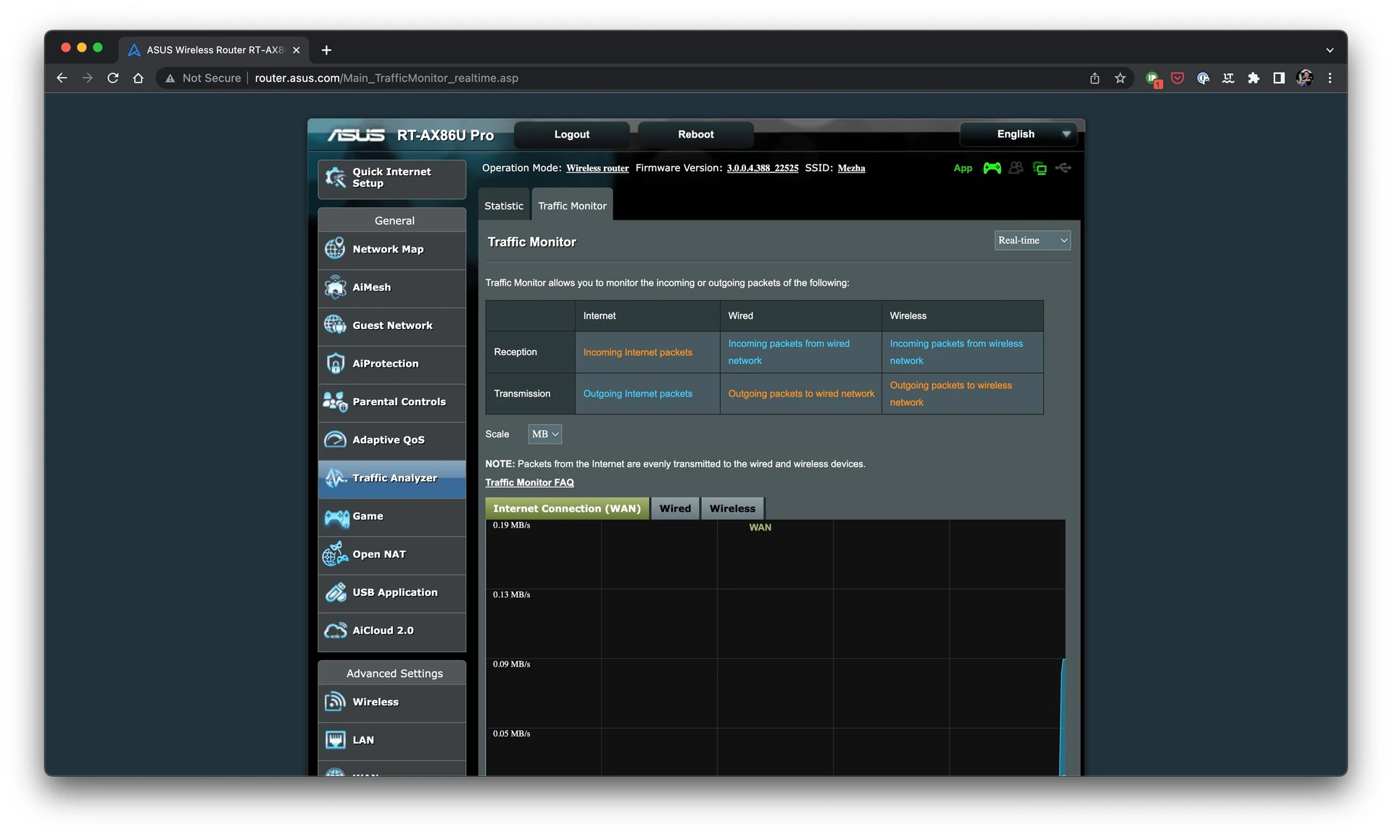Select the Internet Connection (WAN) graph tab
Image resolution: width=1392 pixels, height=835 pixels.
tap(567, 509)
